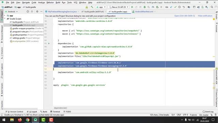Image resolution: width=218 pixels, height=123 pixels.
Task: Click the Open Project Structure link in notification
Action: pyautogui.click(x=185, y=16)
